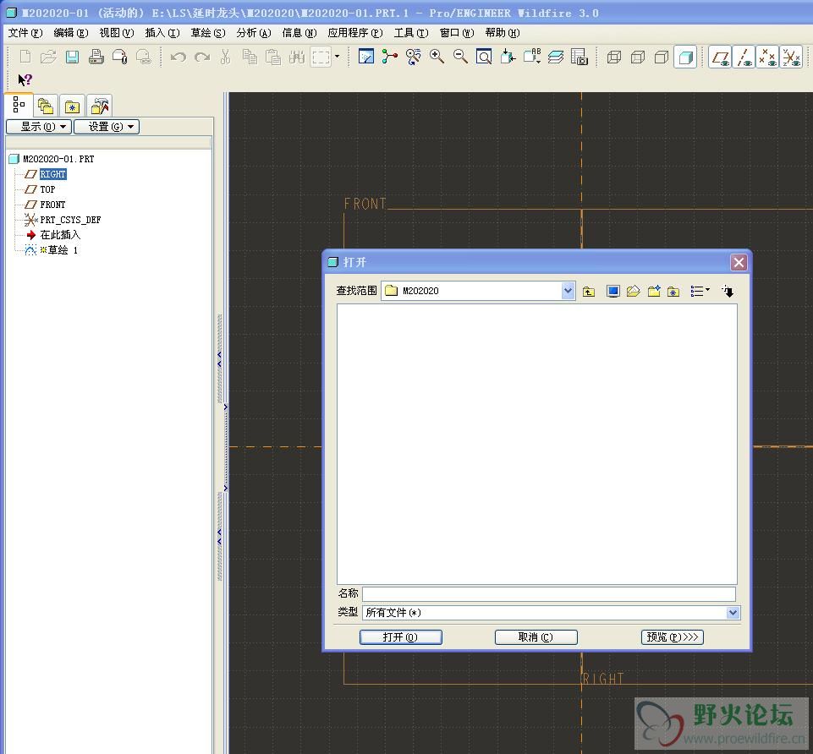Open the 设置 dropdown in the model tree
Image resolution: width=813 pixels, height=754 pixels.
107,127
